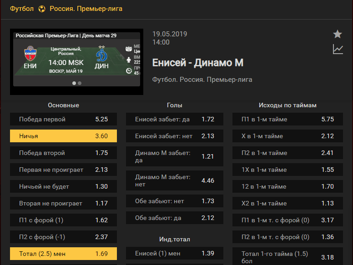Choose Енисей забьет: нет 2.13
The image size is (353, 265).
[x=175, y=136]
